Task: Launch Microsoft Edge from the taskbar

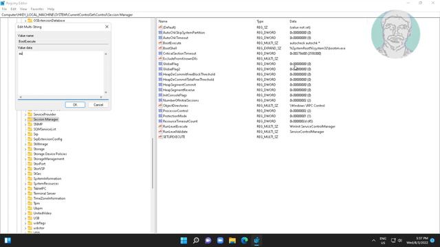Action: (x=244, y=240)
